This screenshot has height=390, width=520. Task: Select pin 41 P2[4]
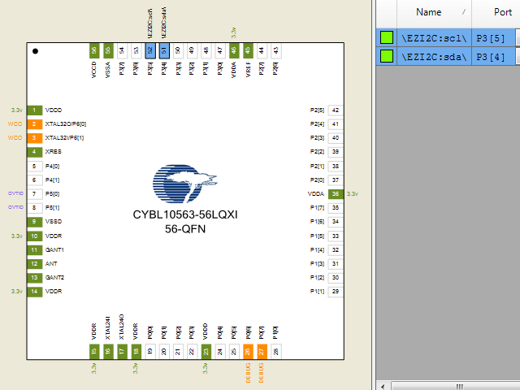[x=336, y=124]
